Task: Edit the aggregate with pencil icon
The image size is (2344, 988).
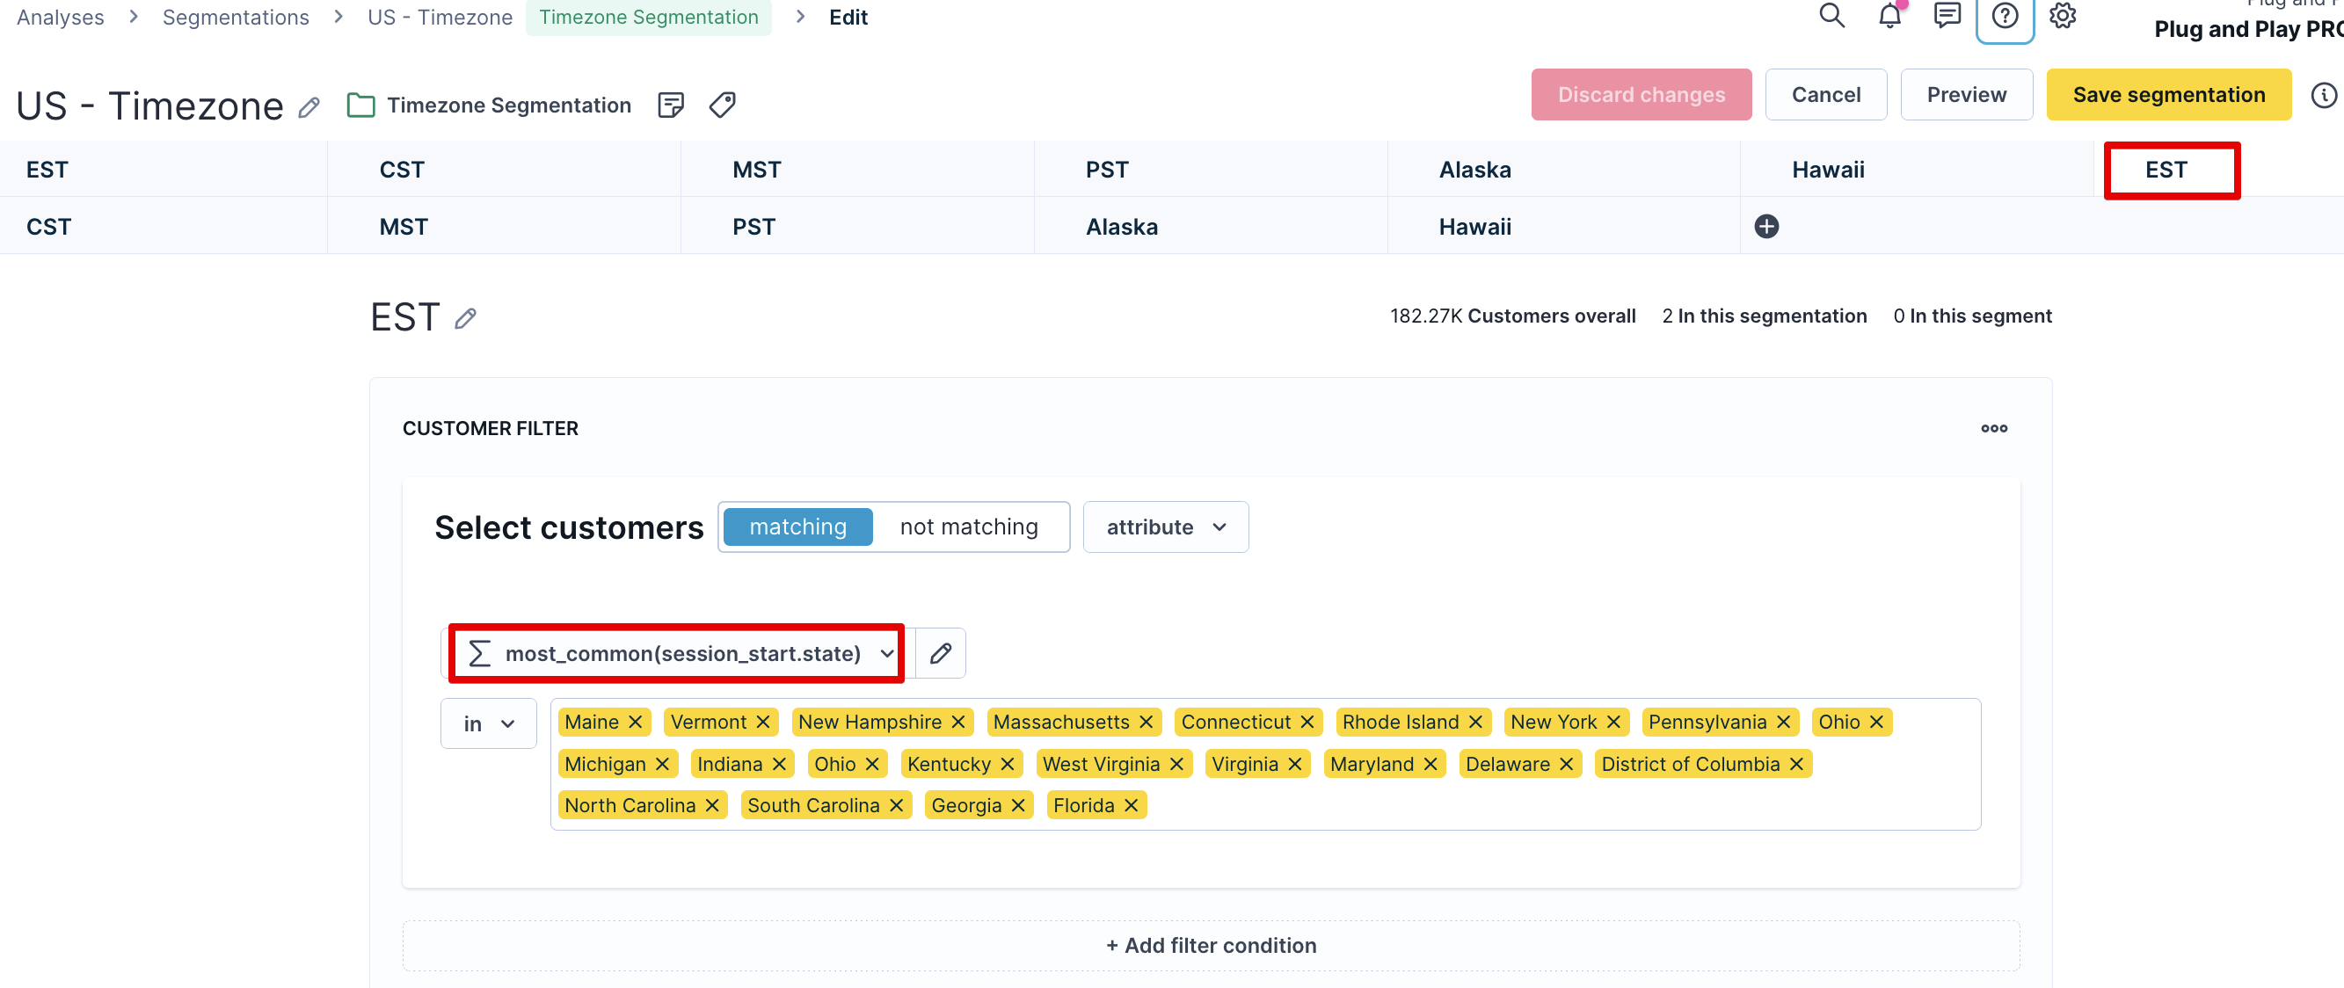Action: (x=940, y=653)
